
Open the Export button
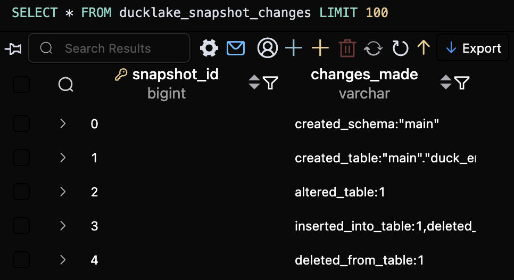[x=473, y=48]
